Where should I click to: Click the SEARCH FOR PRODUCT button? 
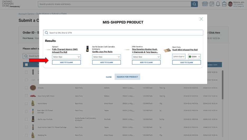click(x=127, y=77)
